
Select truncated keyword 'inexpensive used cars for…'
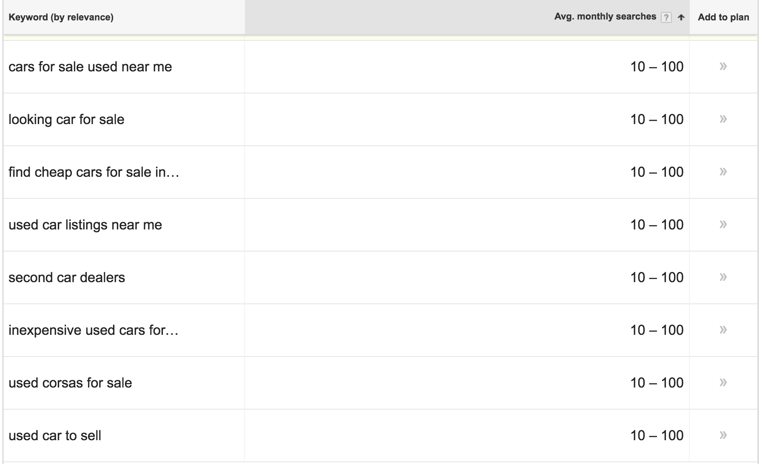(x=94, y=330)
